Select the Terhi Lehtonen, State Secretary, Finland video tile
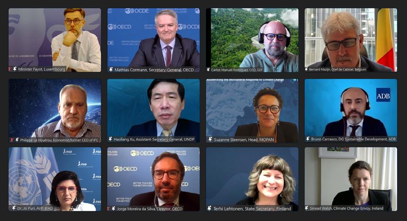This screenshot has height=221, width=407. click(252, 179)
